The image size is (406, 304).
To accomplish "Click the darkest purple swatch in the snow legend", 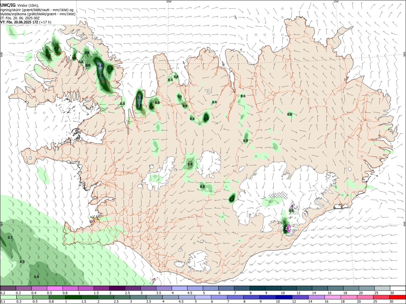I will click(x=117, y=288).
